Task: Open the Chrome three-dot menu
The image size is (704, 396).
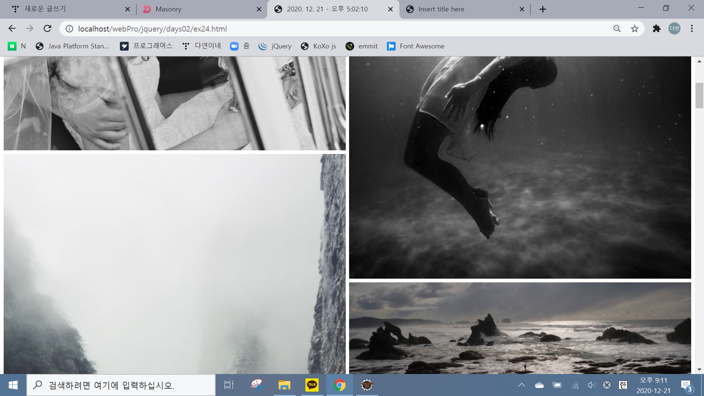Action: coord(692,29)
